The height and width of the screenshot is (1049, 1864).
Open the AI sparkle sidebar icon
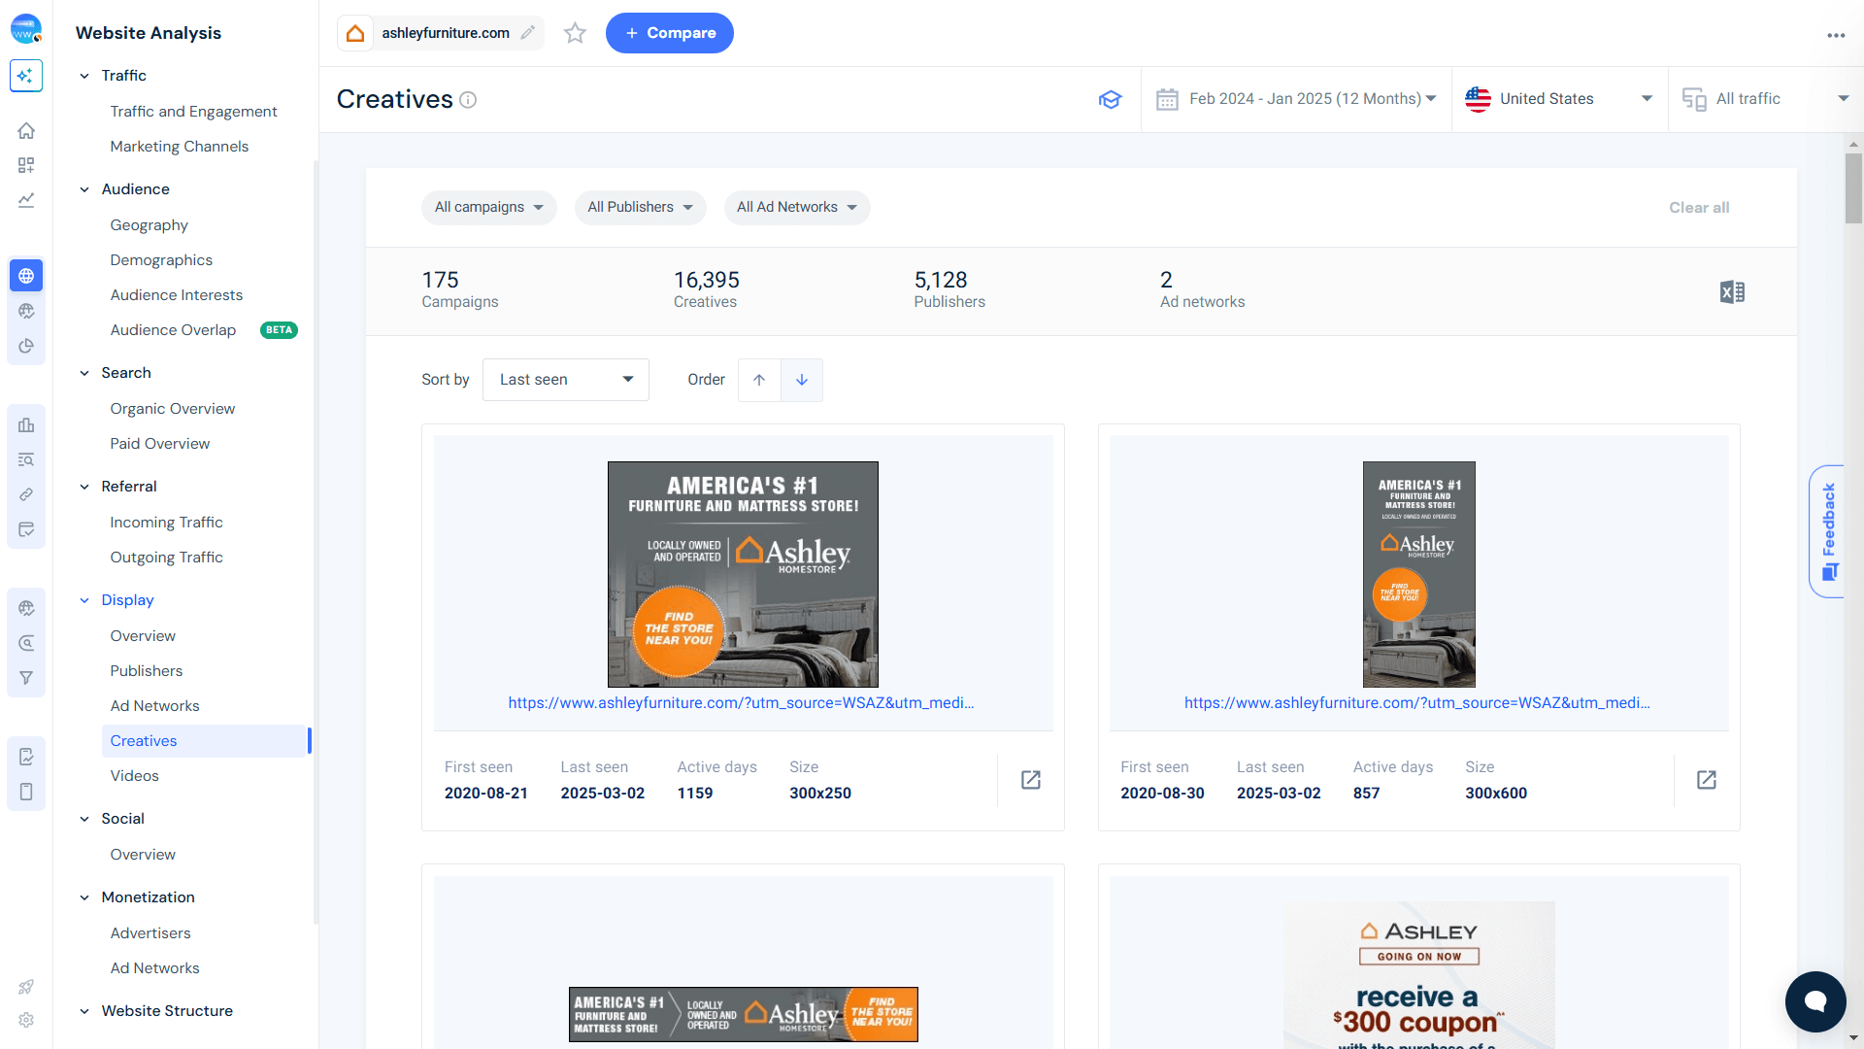tap(26, 76)
